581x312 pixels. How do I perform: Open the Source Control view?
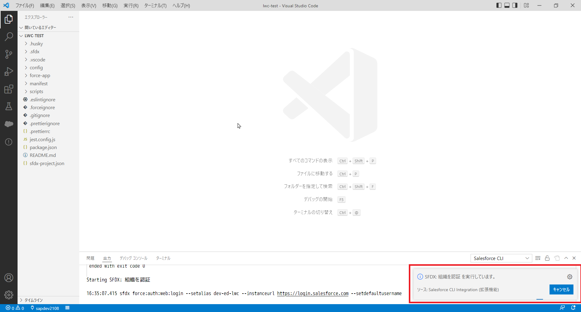(x=9, y=54)
